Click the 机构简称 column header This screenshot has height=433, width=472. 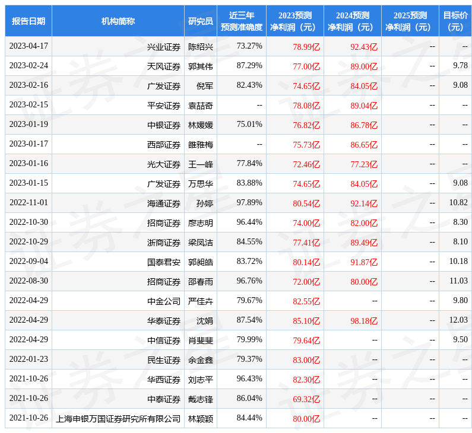pyautogui.click(x=118, y=21)
